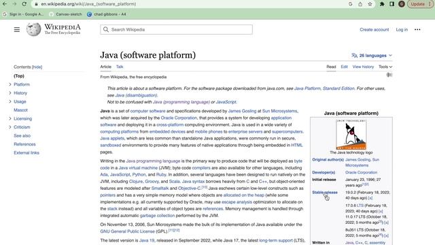Bookmark the page with the star icon
This screenshot has width=435, height=245.
click(x=370, y=4)
